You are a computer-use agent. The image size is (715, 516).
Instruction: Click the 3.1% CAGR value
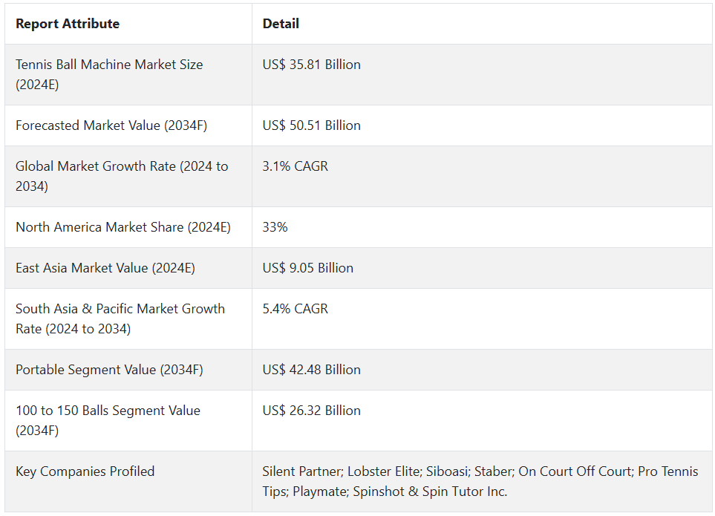295,166
